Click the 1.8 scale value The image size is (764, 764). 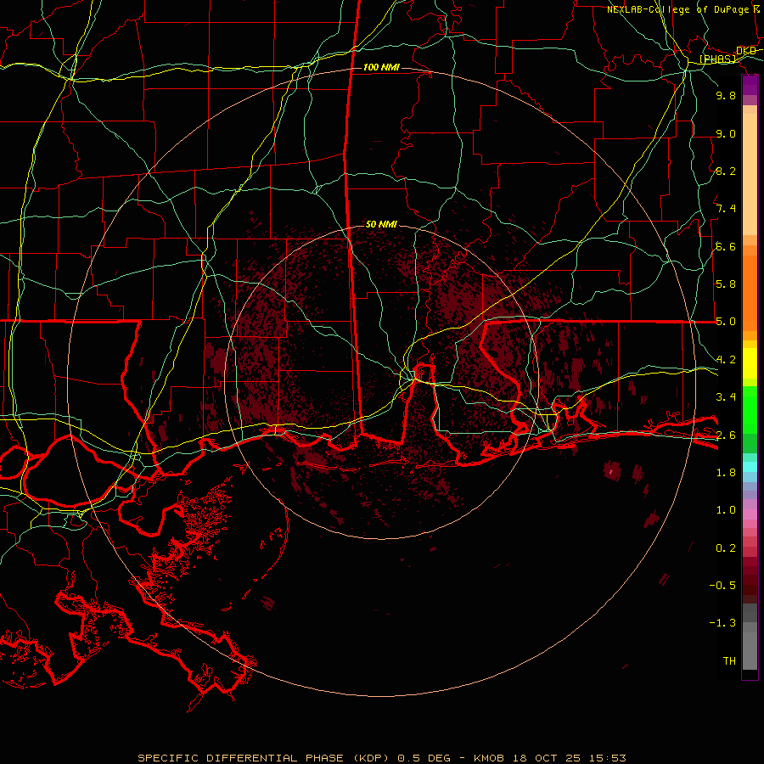(726, 473)
